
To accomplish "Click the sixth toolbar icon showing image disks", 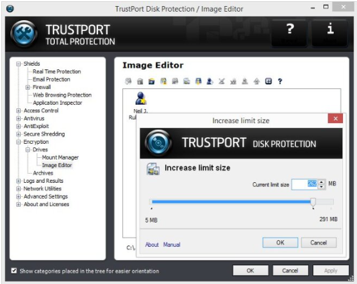I will pos(186,81).
